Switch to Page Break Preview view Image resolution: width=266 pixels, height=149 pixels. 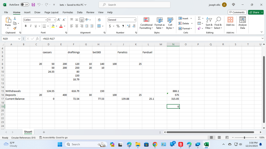[x=227, y=137]
